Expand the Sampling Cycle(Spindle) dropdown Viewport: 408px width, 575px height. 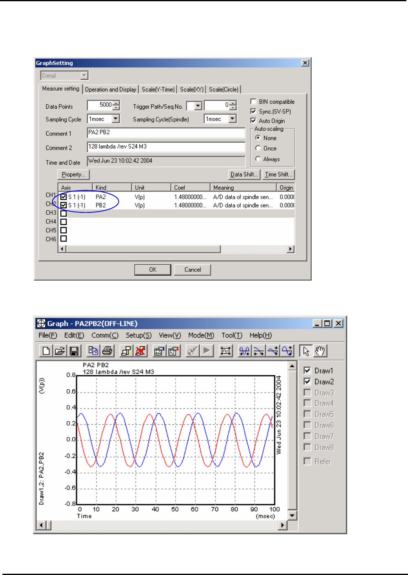(x=232, y=119)
